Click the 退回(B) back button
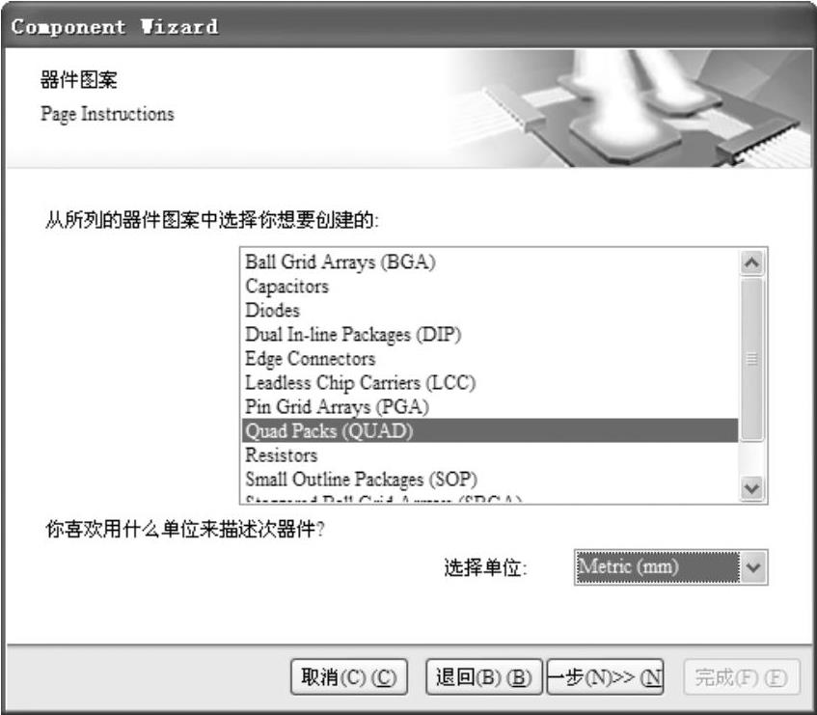817x715 pixels. (483, 677)
